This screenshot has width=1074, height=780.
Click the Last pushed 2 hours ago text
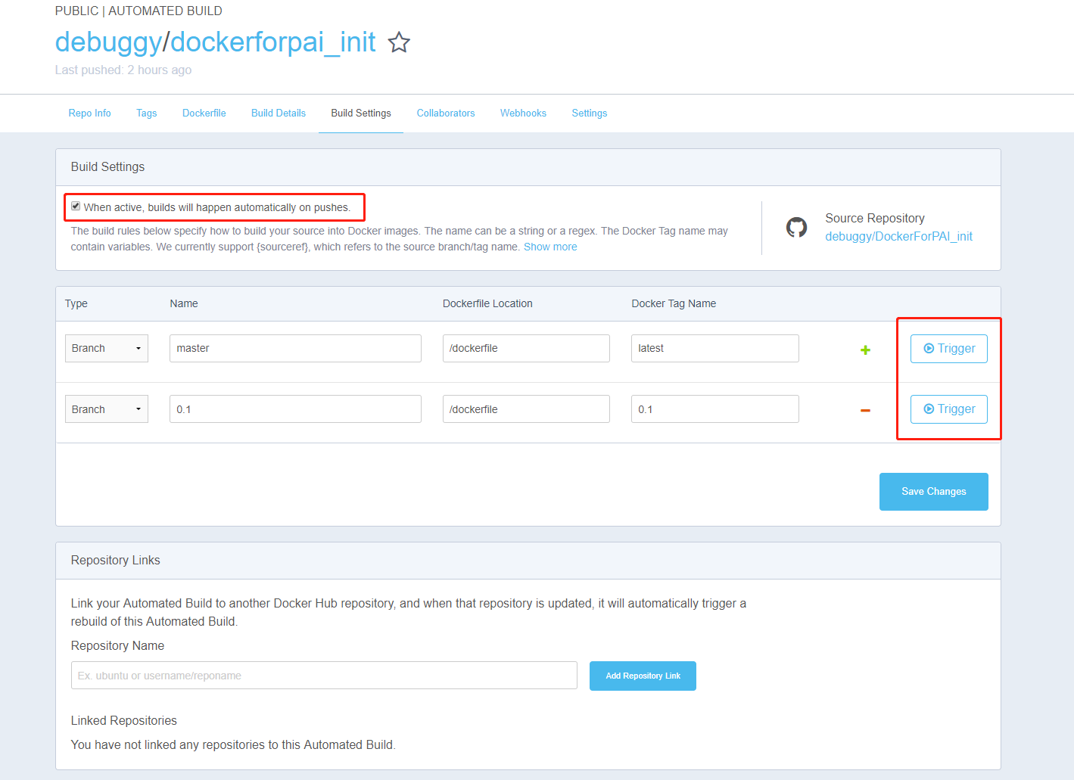(x=123, y=70)
